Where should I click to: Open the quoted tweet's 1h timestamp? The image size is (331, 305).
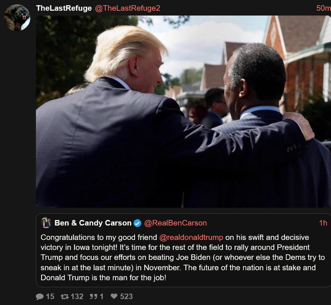tap(323, 223)
